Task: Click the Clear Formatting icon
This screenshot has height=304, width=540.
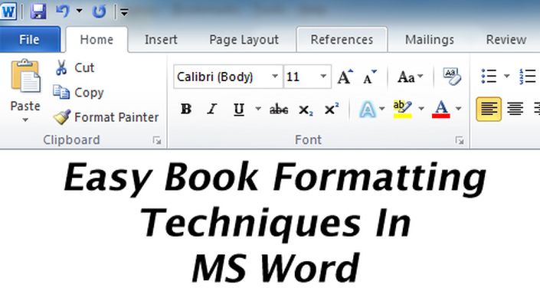Action: pos(452,76)
